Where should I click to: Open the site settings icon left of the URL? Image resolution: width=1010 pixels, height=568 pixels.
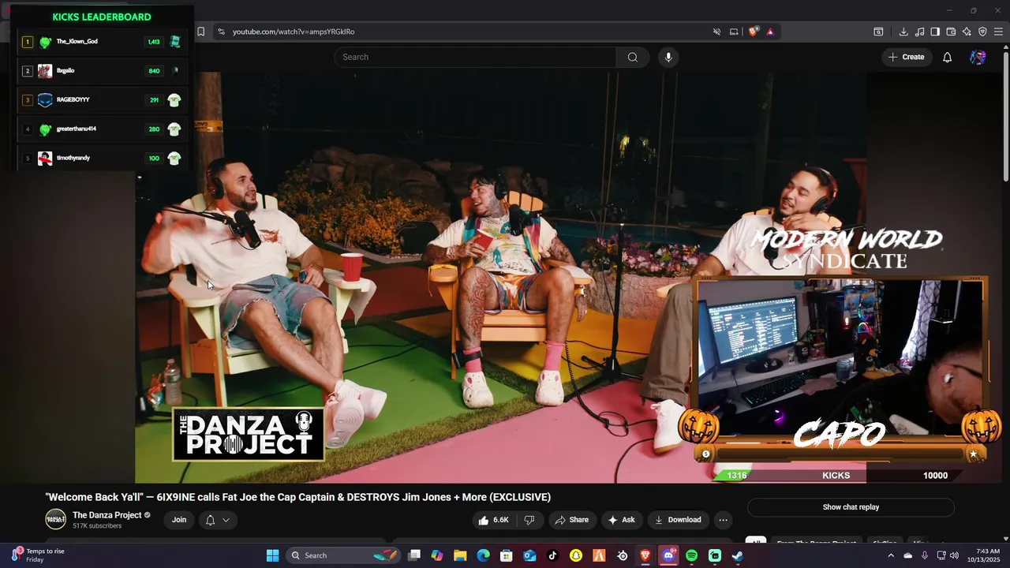[x=221, y=32]
